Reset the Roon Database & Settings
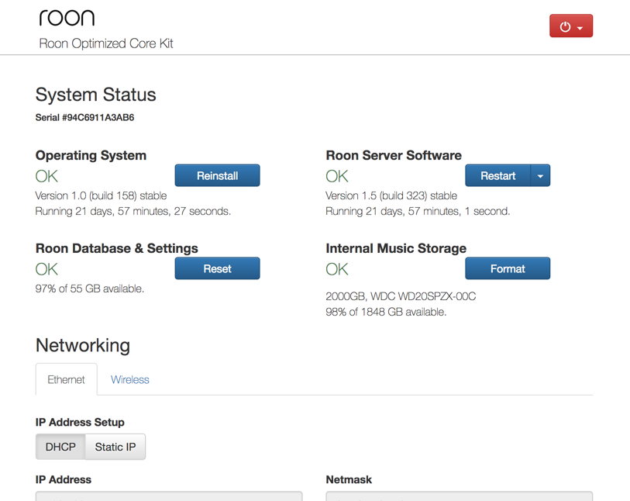This screenshot has height=501, width=630. [217, 268]
